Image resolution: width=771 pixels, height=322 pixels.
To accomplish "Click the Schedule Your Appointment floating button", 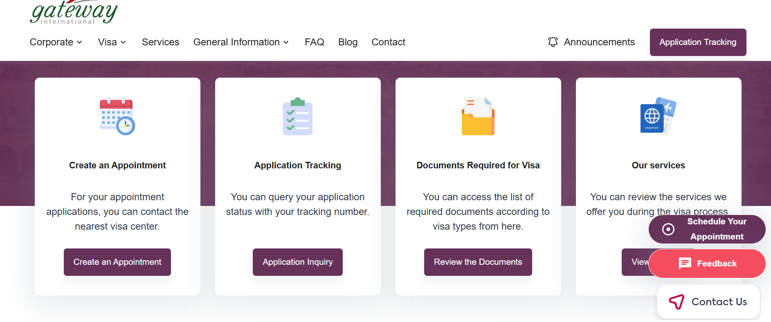I will click(707, 229).
